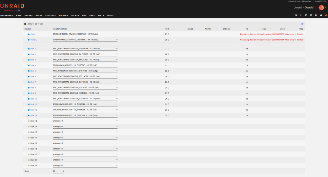Open the Parity device link

33,34
